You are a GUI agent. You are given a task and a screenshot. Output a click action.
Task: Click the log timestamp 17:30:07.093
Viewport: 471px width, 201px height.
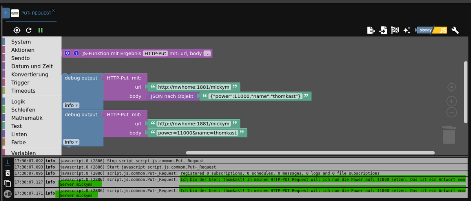click(x=29, y=167)
